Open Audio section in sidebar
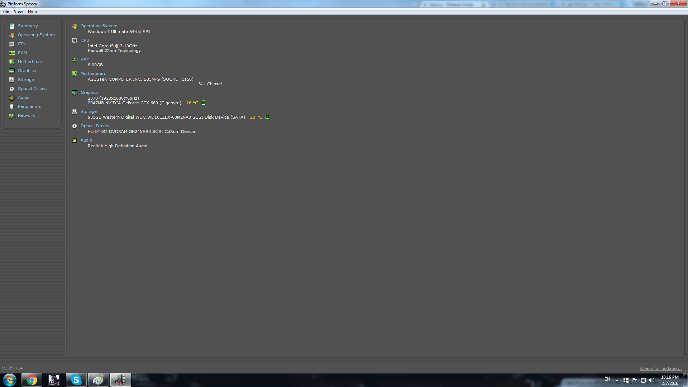Image resolution: width=688 pixels, height=387 pixels. pos(24,97)
